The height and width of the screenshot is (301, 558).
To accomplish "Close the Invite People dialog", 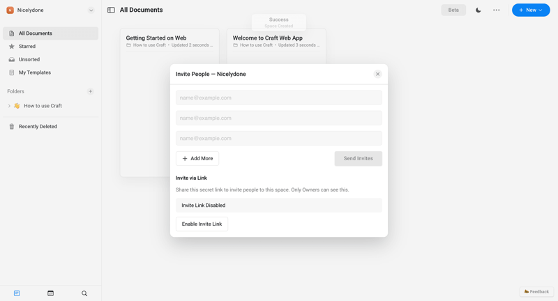I will coord(377,74).
